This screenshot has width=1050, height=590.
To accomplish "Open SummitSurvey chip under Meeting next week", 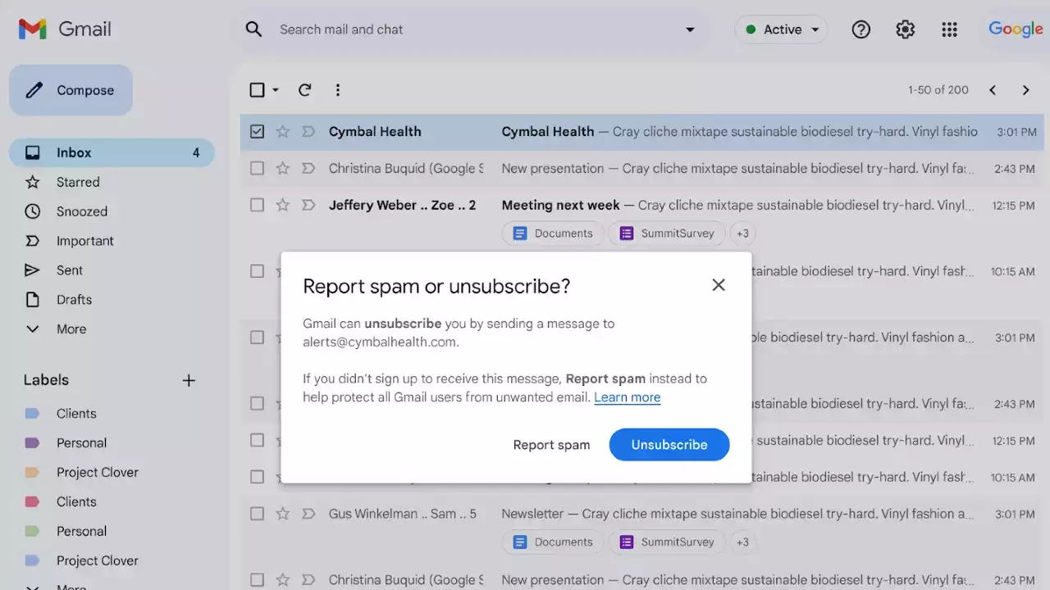I will point(667,234).
